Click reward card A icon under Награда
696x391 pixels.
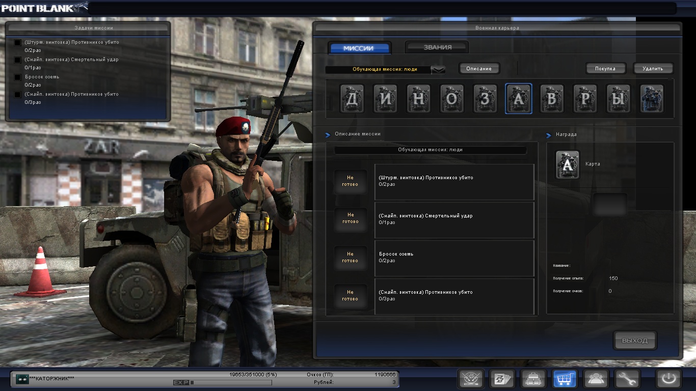coord(568,165)
